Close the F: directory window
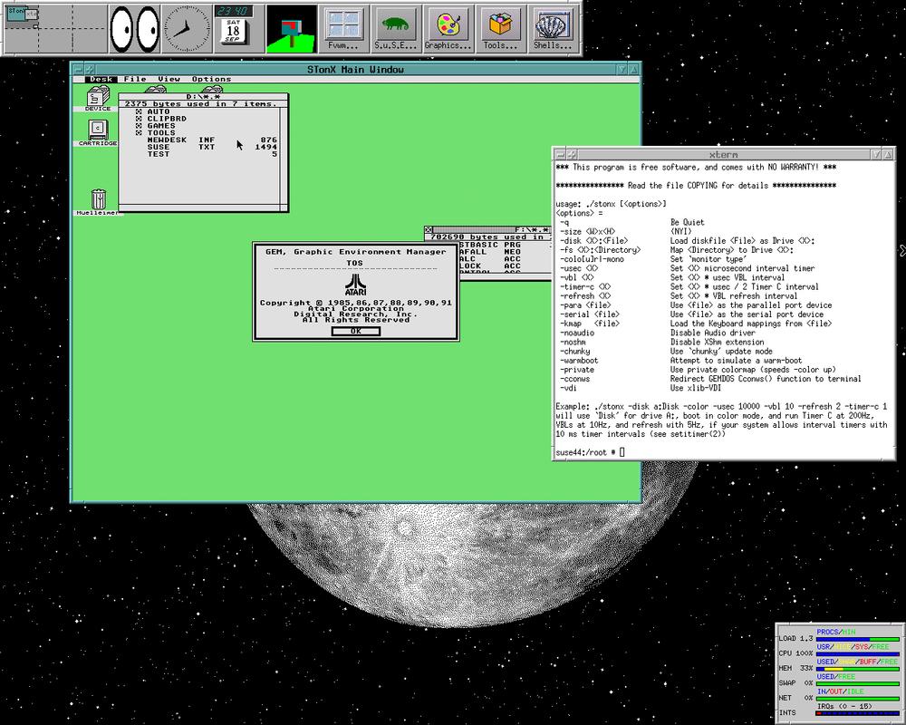 click(429, 230)
